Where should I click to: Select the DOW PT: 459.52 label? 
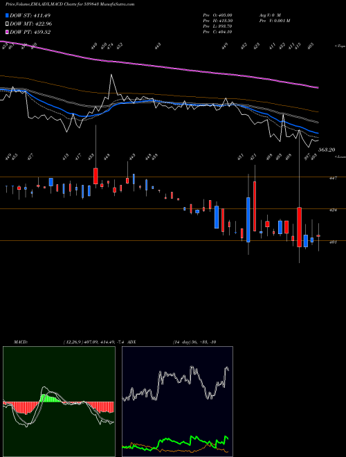30,32
